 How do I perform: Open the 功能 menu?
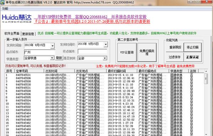[5, 9]
